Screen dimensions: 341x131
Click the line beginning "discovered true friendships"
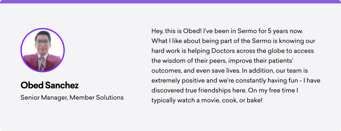[x=225, y=90]
